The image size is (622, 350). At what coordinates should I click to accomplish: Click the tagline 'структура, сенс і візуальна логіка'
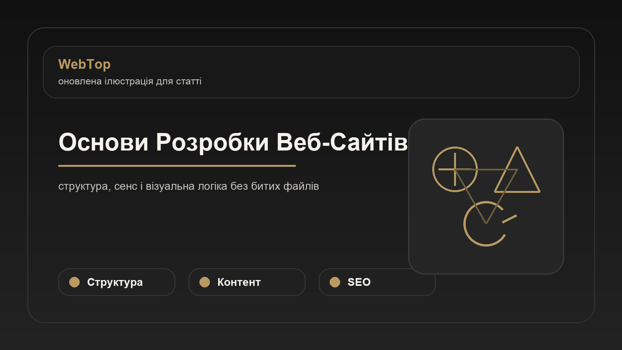142,186
